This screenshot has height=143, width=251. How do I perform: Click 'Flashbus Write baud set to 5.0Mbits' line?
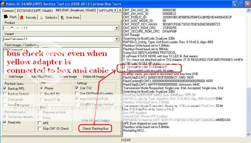pyautogui.click(x=146, y=127)
